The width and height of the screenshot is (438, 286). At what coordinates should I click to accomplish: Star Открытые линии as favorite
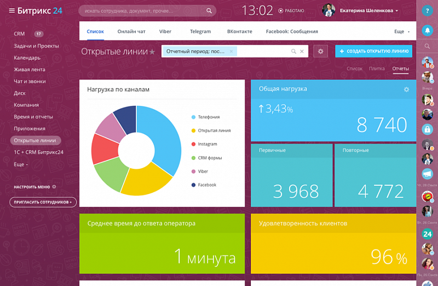(x=152, y=52)
